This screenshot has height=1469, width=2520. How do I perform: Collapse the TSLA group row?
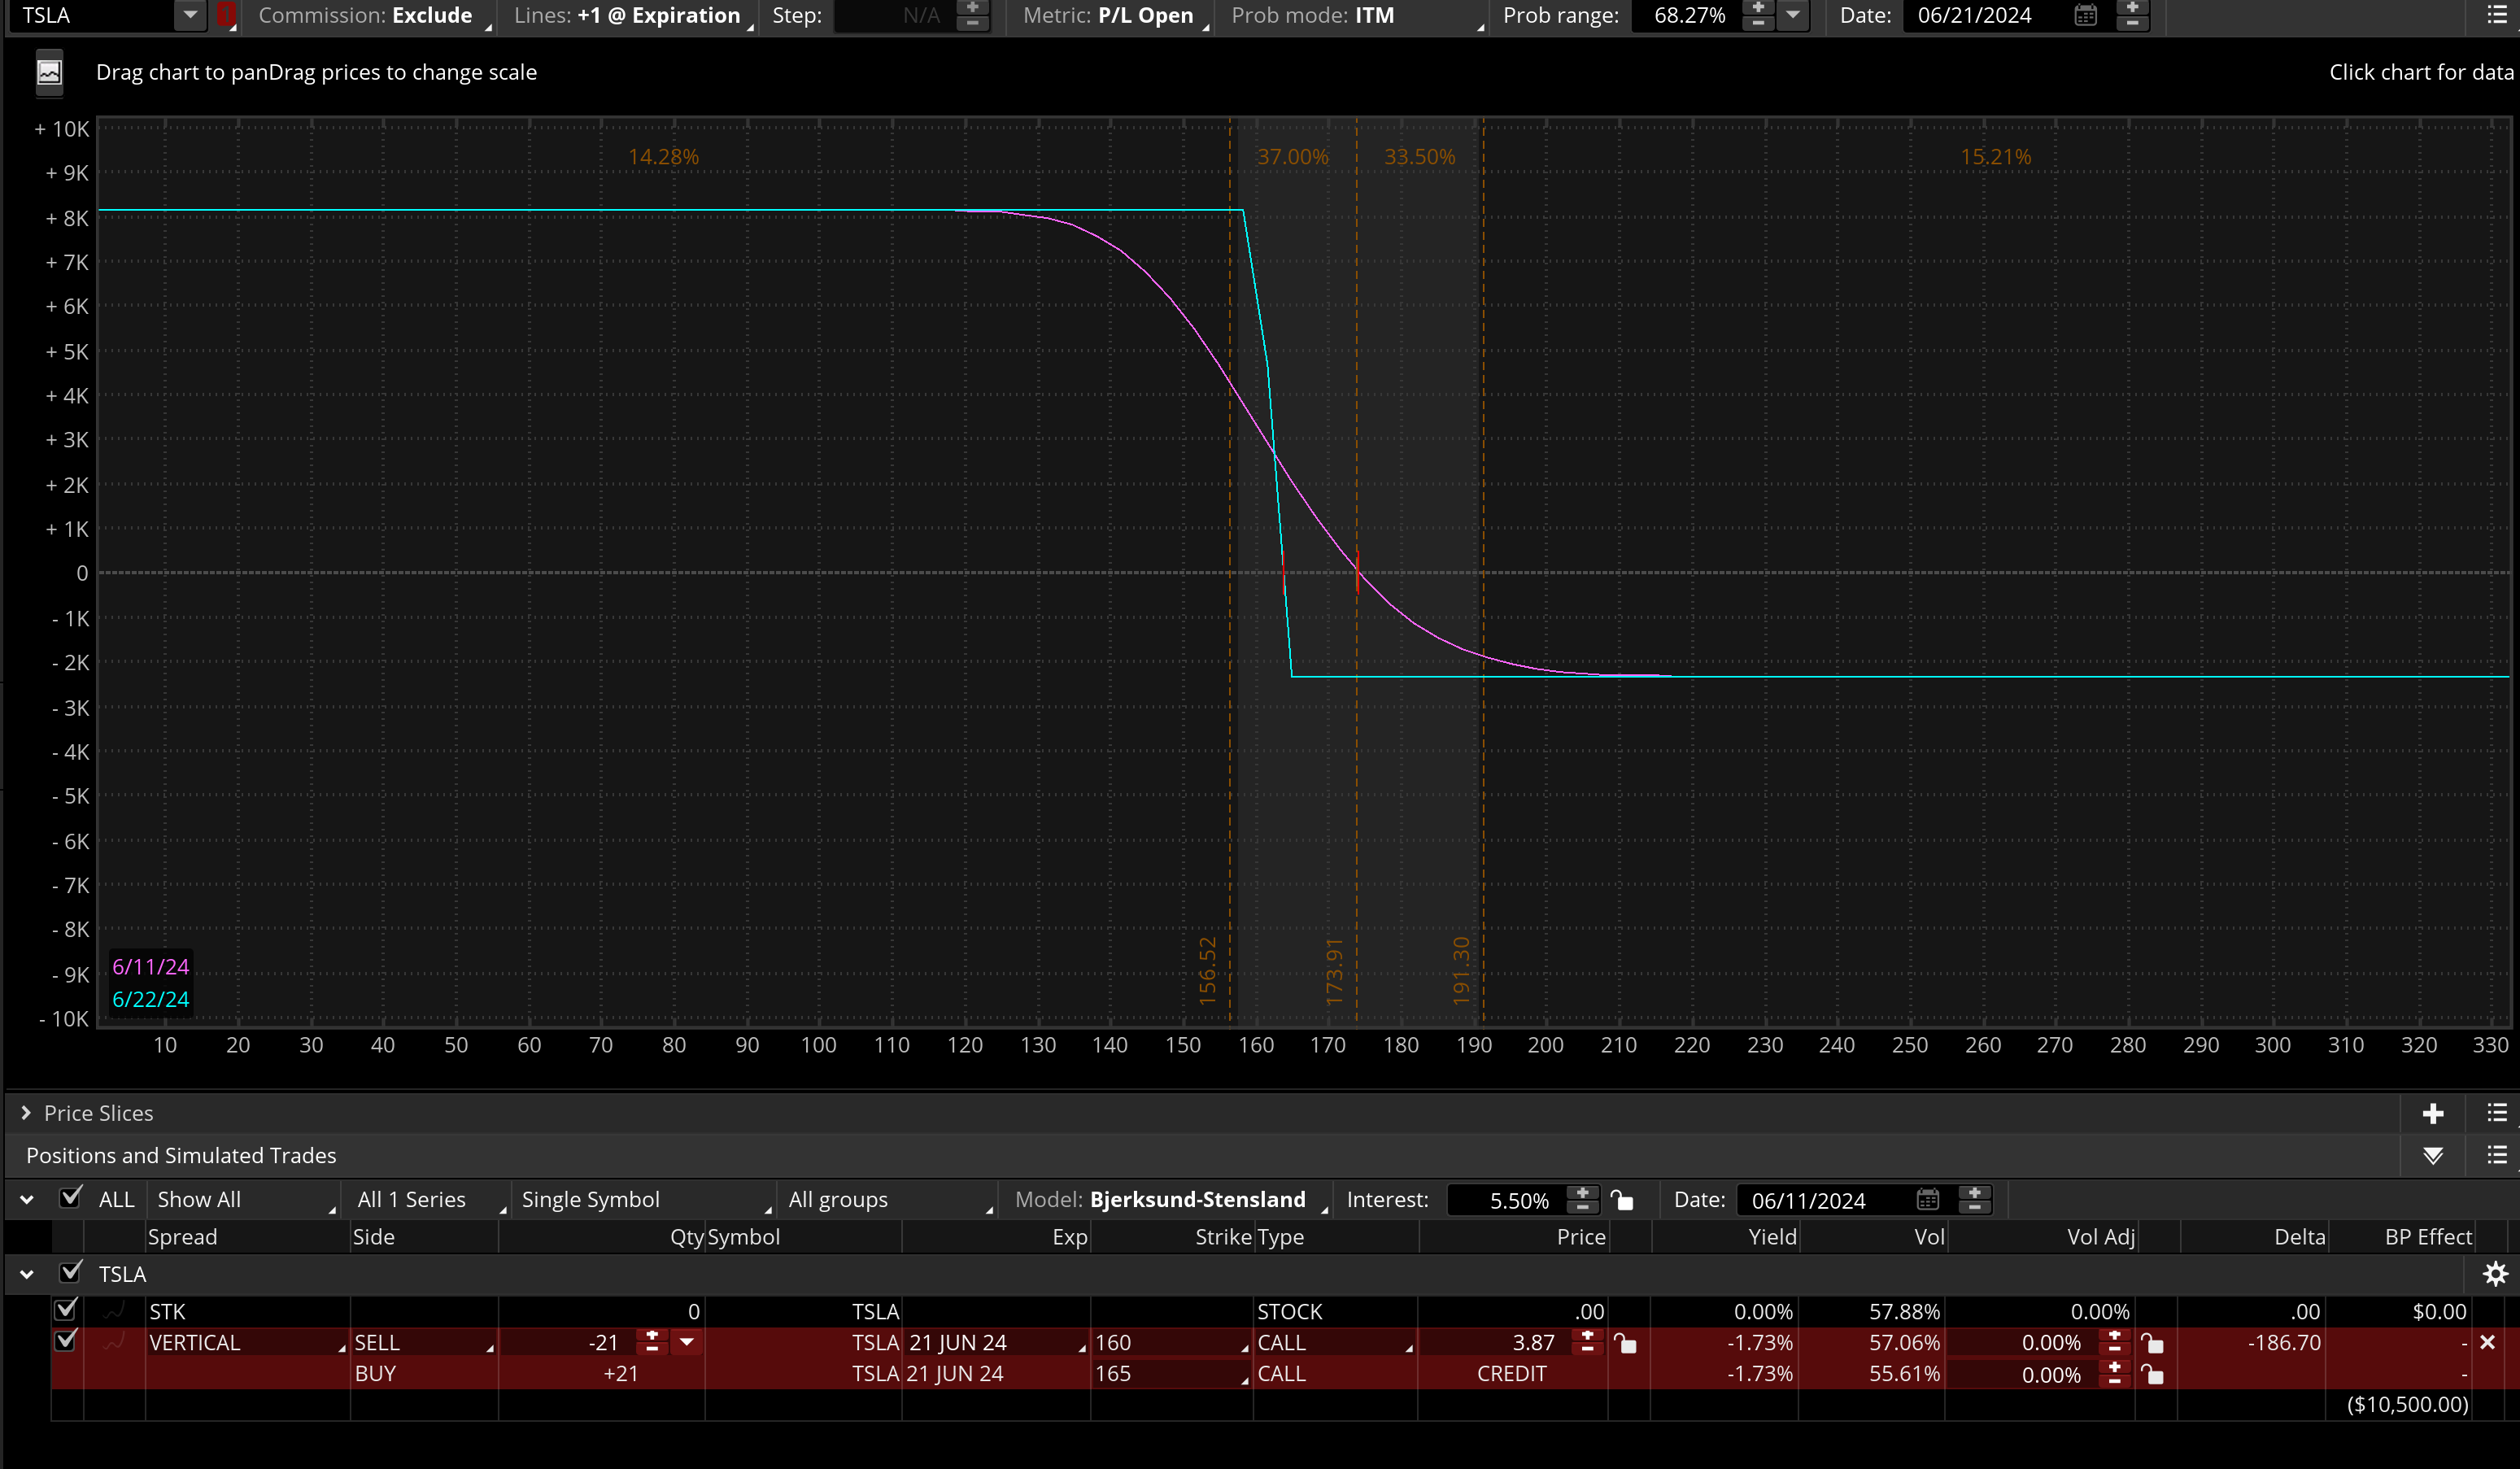[27, 1274]
